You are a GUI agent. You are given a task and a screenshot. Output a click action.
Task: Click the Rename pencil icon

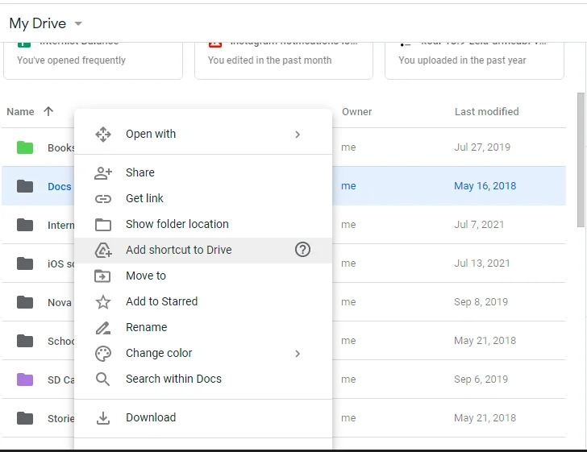click(x=103, y=328)
